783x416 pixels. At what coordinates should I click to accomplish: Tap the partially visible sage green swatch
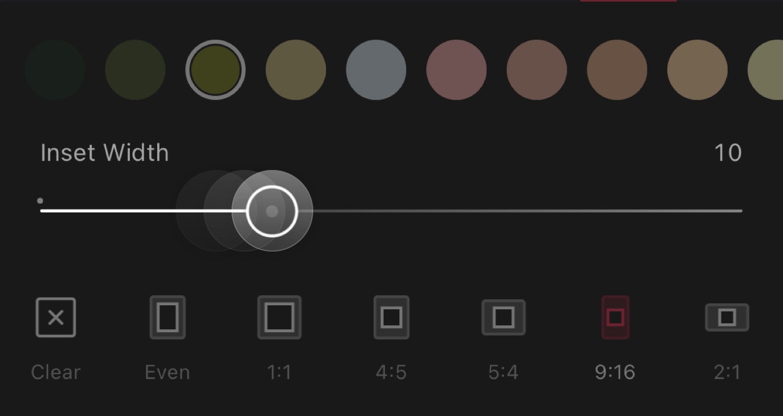[x=767, y=70]
